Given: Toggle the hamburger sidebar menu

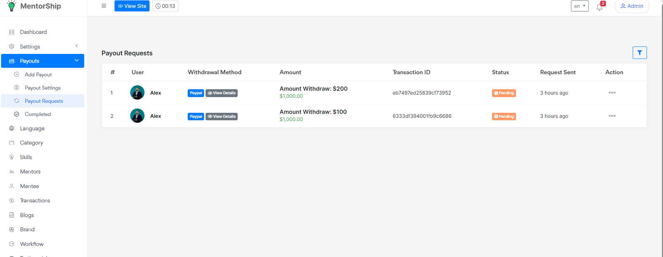Looking at the screenshot, I should coord(104,6).
